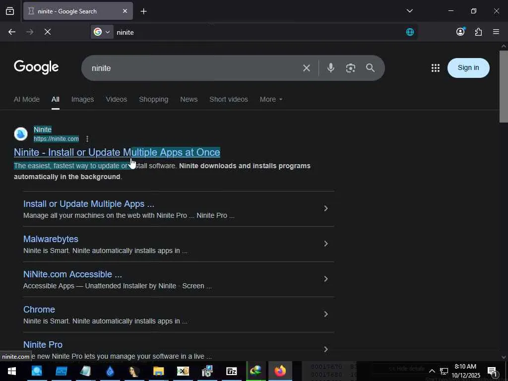508x381 pixels.
Task: Close the ninite - Google Search tab
Action: [125, 11]
